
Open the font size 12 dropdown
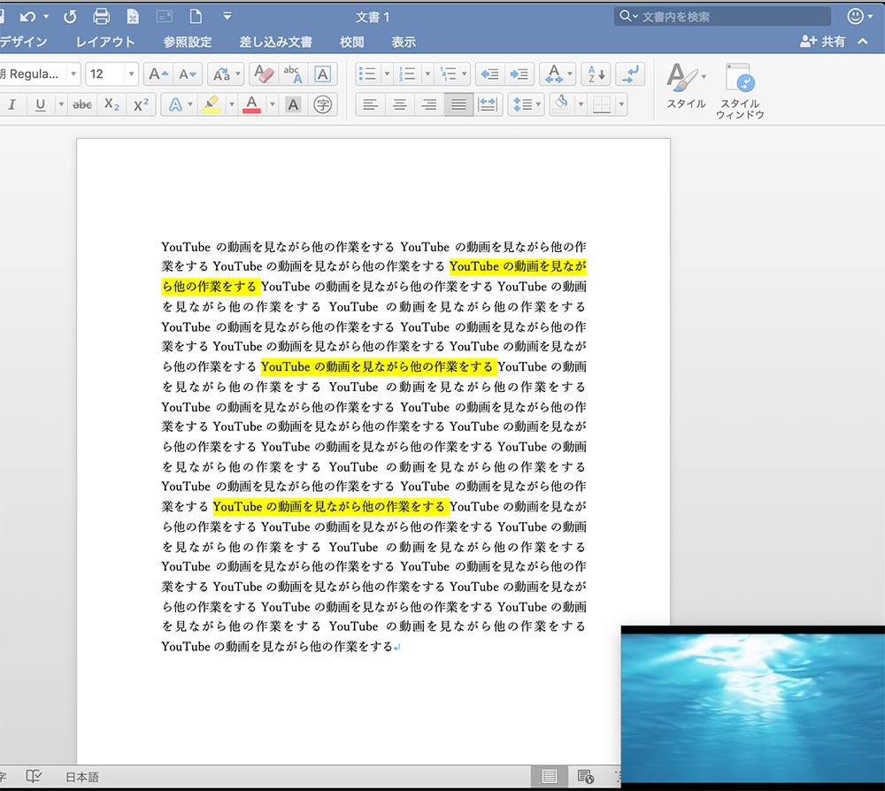[x=131, y=74]
